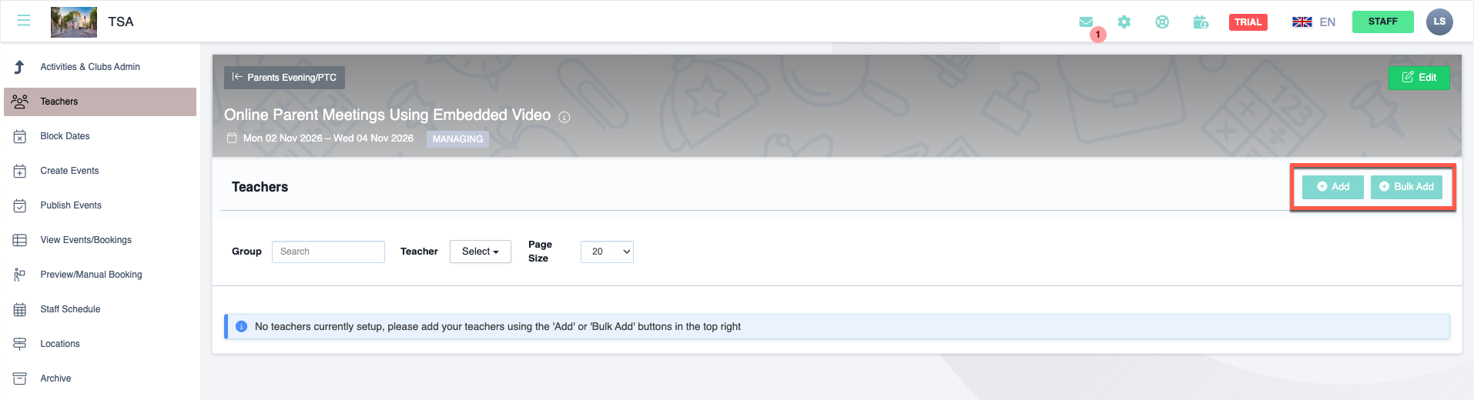Click the LS user avatar
Image resolution: width=1474 pixels, height=400 pixels.
click(x=1439, y=22)
